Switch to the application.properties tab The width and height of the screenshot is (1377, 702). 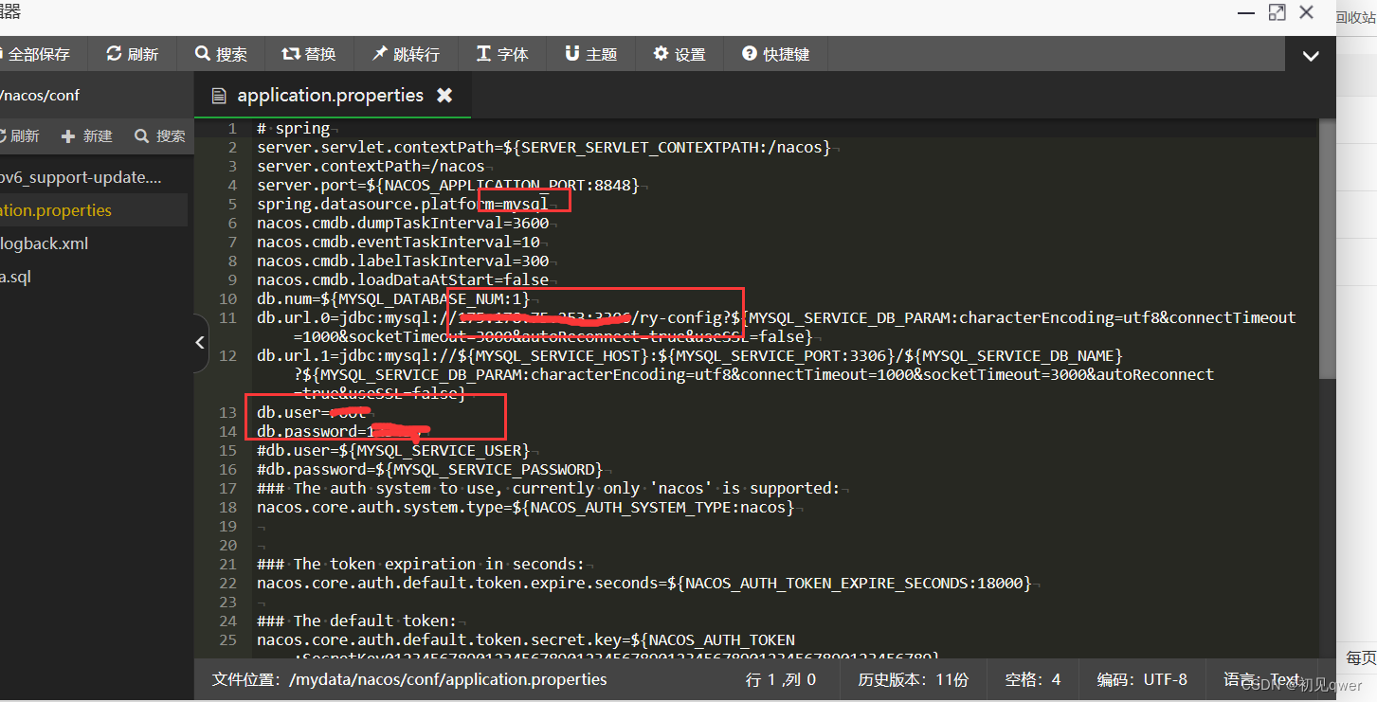(330, 95)
